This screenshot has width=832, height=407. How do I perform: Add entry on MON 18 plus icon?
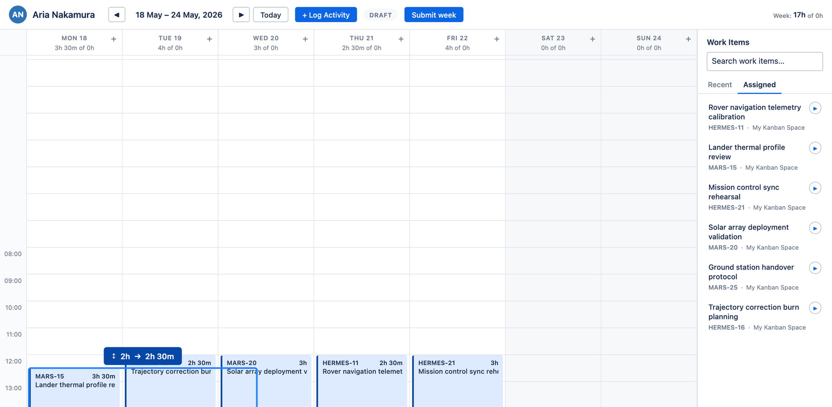click(113, 39)
